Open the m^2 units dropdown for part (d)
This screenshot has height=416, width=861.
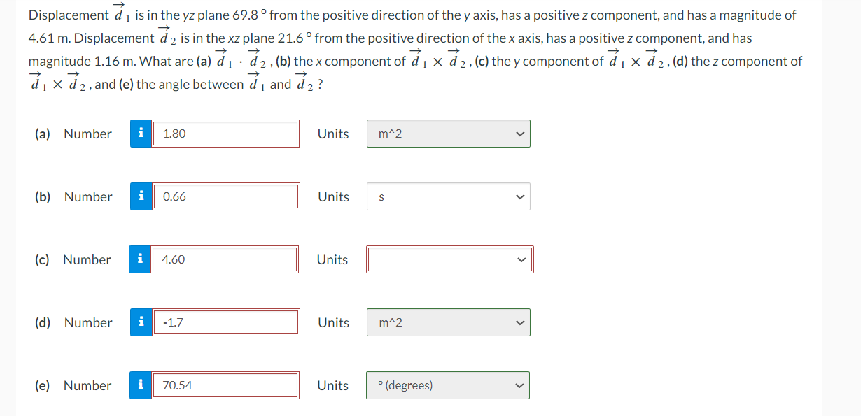click(448, 322)
